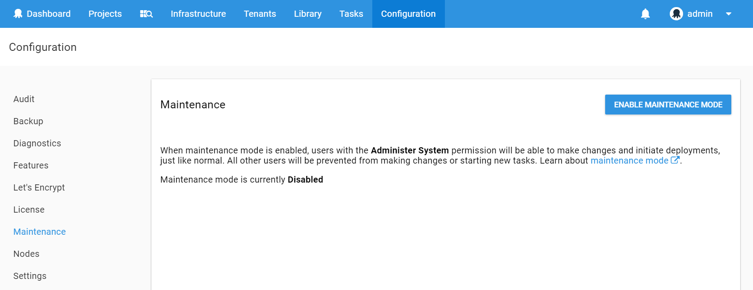The width and height of the screenshot is (753, 290).
Task: Open Settings in the sidebar
Action: [30, 276]
